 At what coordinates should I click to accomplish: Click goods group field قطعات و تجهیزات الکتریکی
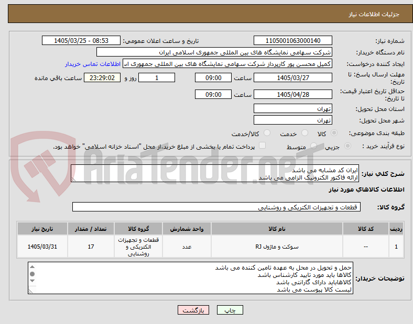coord(216,207)
